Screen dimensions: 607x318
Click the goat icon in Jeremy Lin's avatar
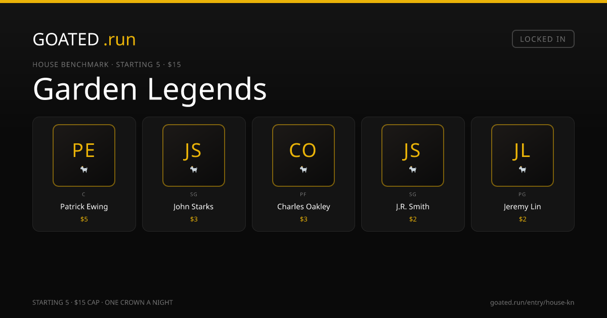523,170
